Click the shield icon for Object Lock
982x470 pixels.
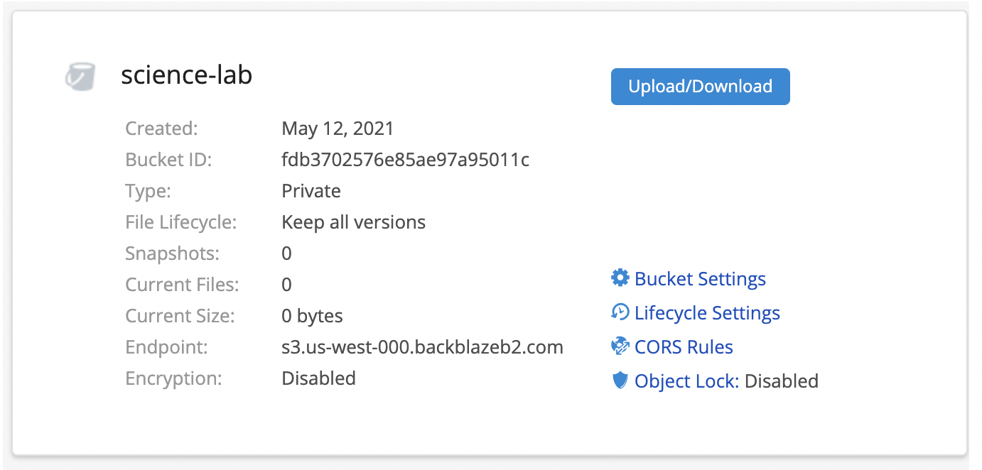[620, 381]
